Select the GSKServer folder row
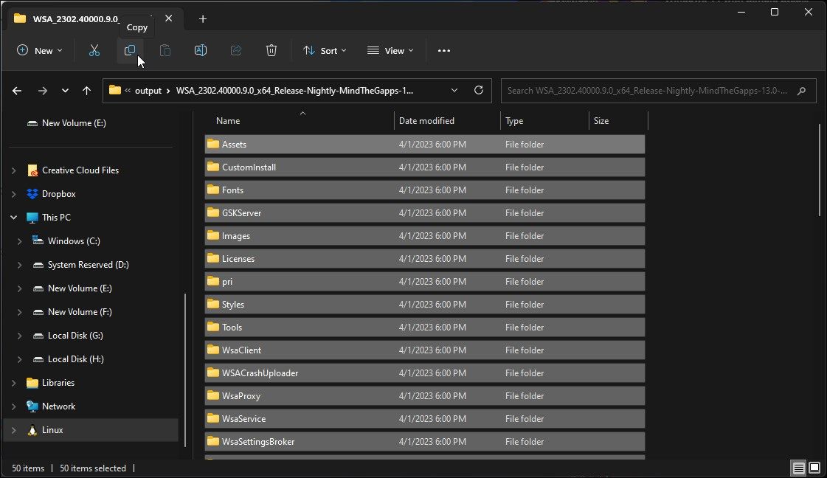This screenshot has width=827, height=478. (x=425, y=213)
